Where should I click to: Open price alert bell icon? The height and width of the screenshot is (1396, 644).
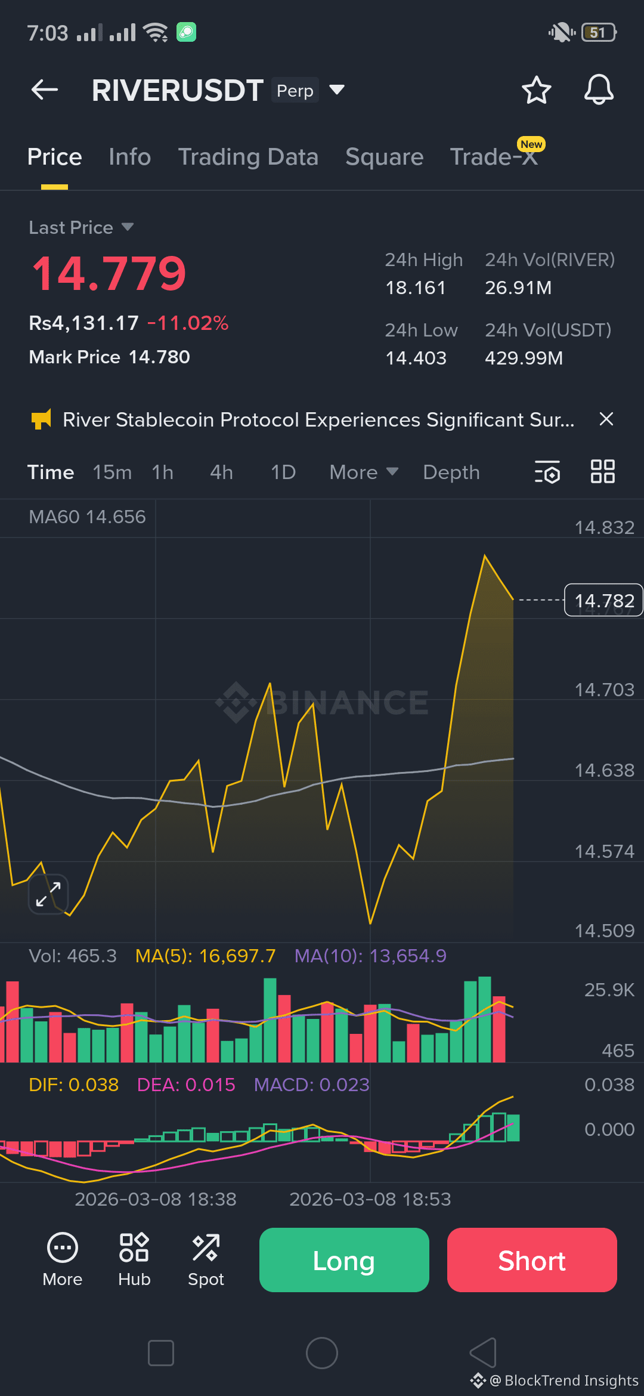coord(599,90)
